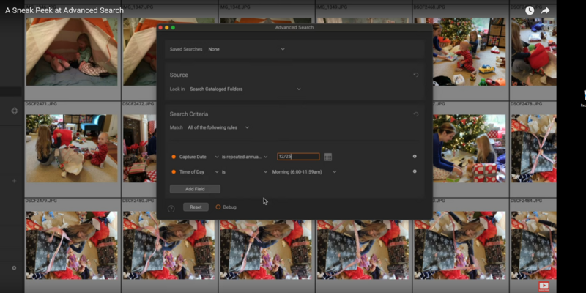Viewport: 586px width, 293px height.
Task: Click the video title link
Action: [x=64, y=10]
